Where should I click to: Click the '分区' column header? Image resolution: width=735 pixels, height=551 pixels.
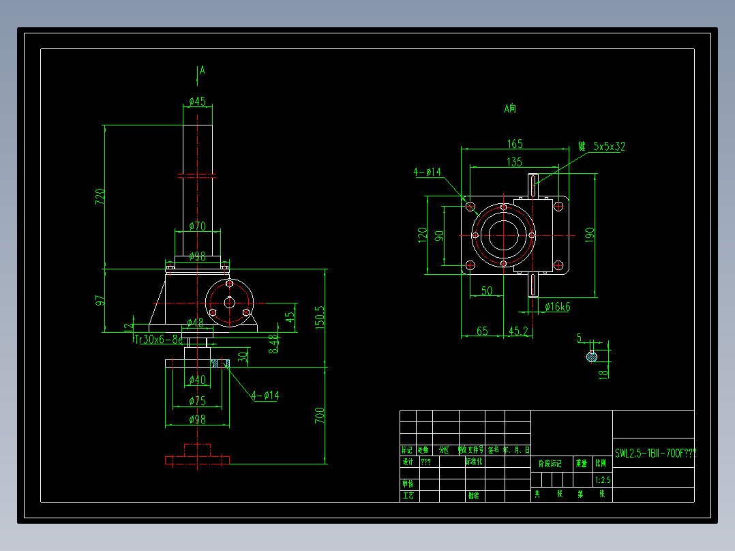pos(443,450)
